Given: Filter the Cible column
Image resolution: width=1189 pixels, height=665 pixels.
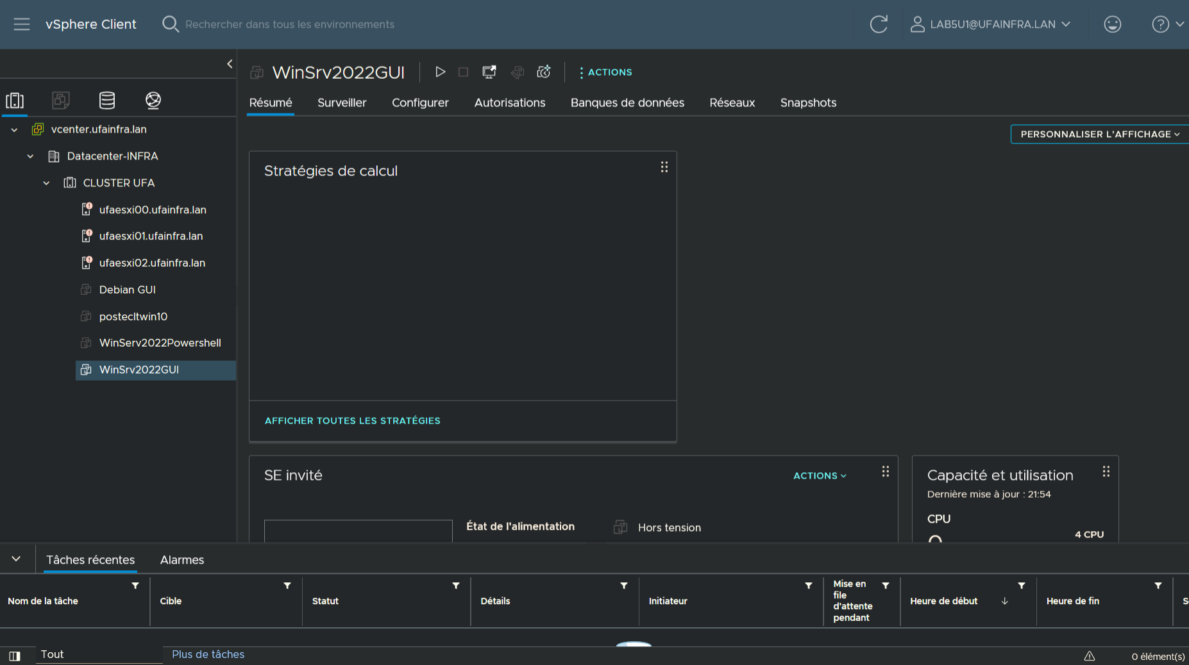Looking at the screenshot, I should (x=287, y=586).
